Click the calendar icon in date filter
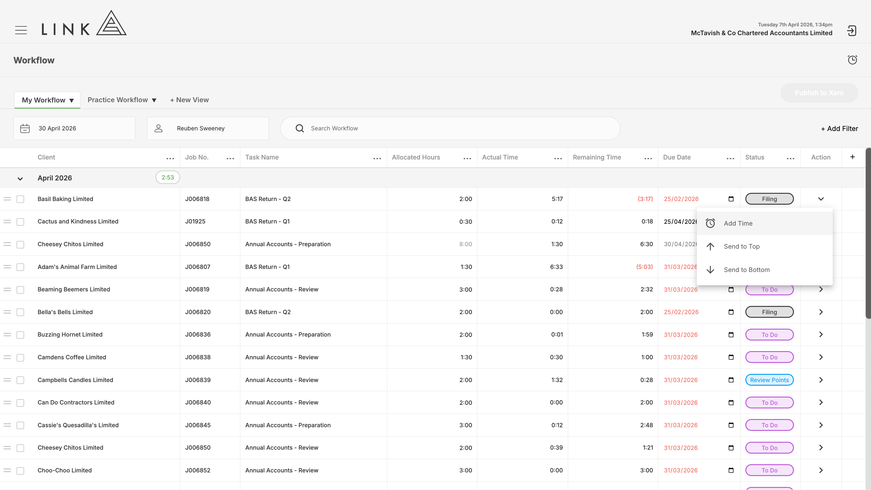Image resolution: width=871 pixels, height=490 pixels. 25,129
